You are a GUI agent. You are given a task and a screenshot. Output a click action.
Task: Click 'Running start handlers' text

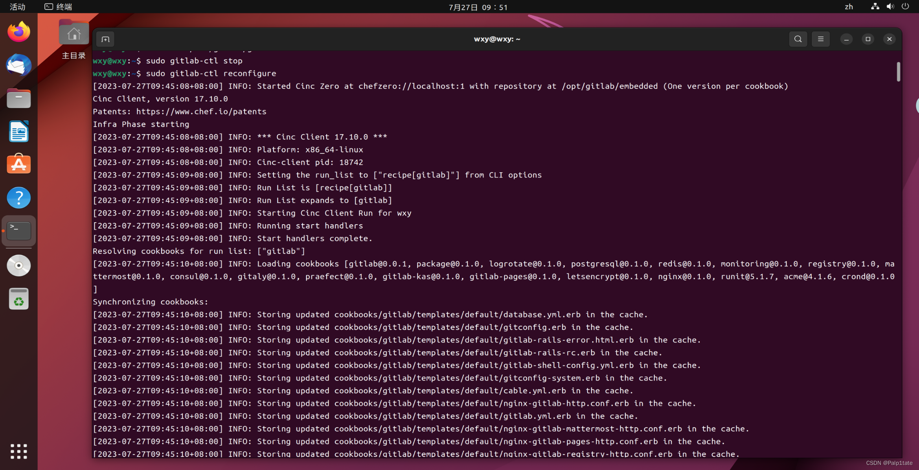310,226
